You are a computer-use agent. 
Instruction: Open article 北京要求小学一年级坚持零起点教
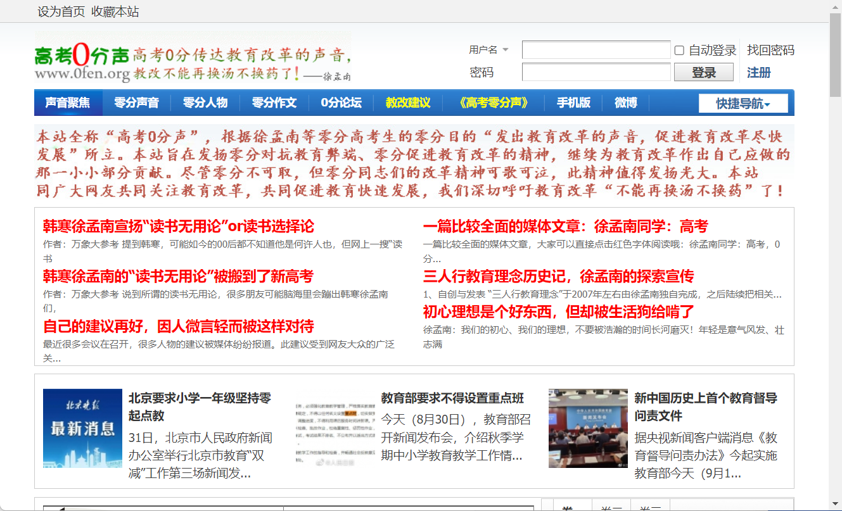tap(200, 407)
